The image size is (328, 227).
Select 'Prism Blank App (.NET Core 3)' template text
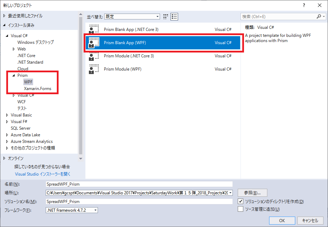tap(131, 30)
